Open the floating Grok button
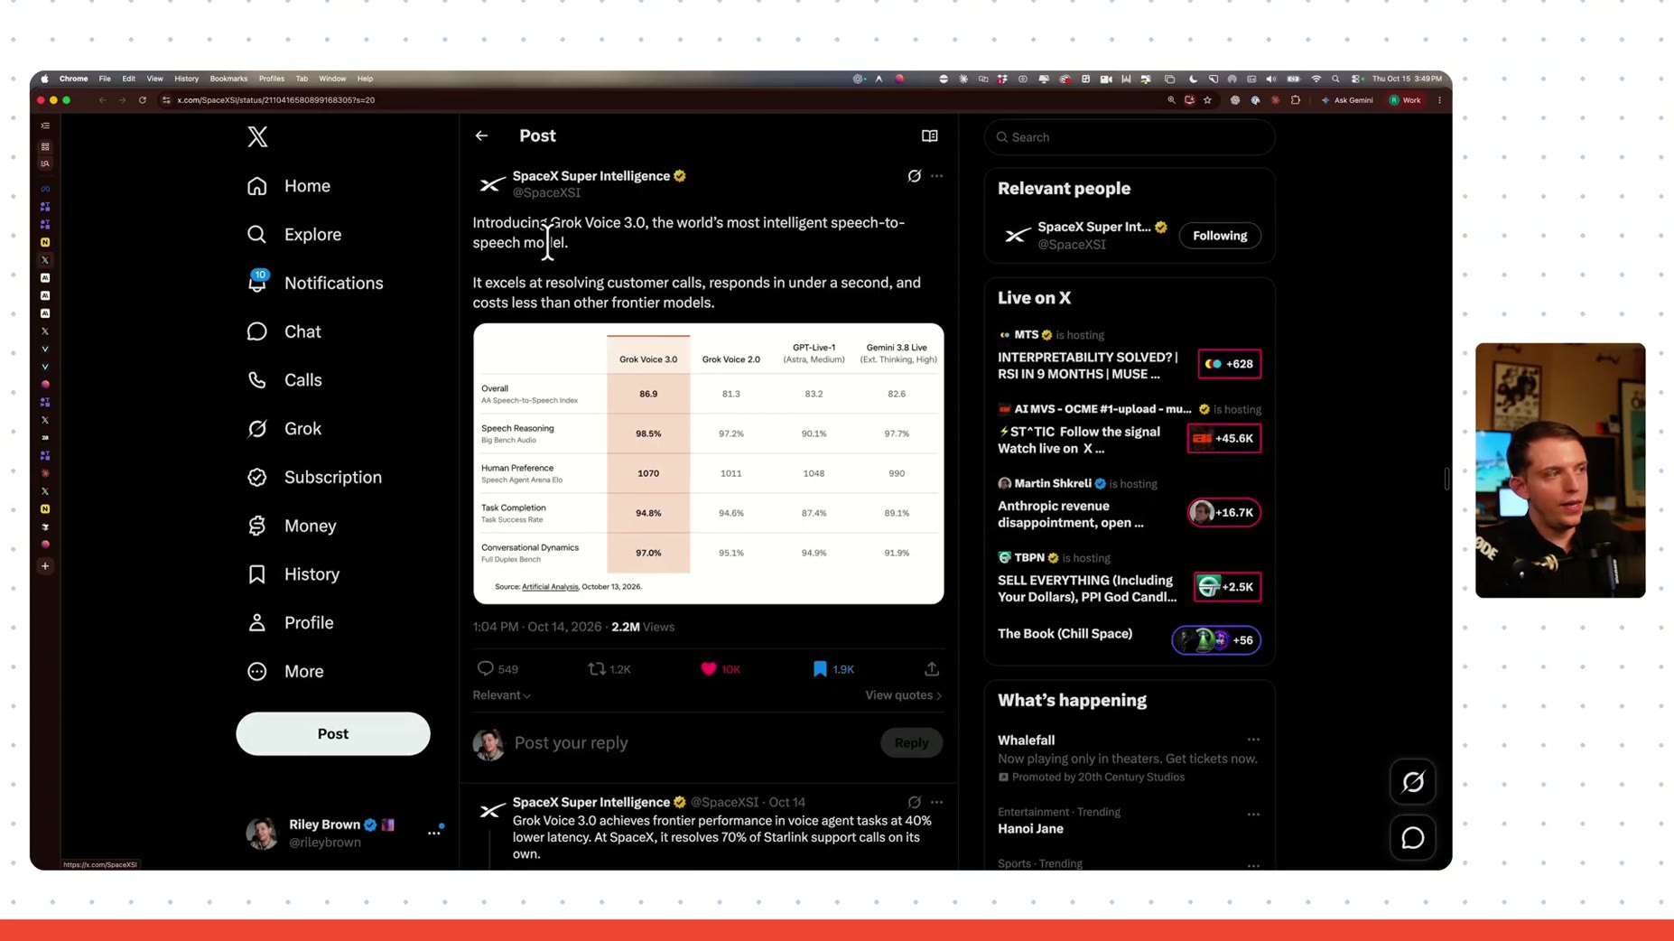This screenshot has width=1674, height=941. pyautogui.click(x=1412, y=782)
